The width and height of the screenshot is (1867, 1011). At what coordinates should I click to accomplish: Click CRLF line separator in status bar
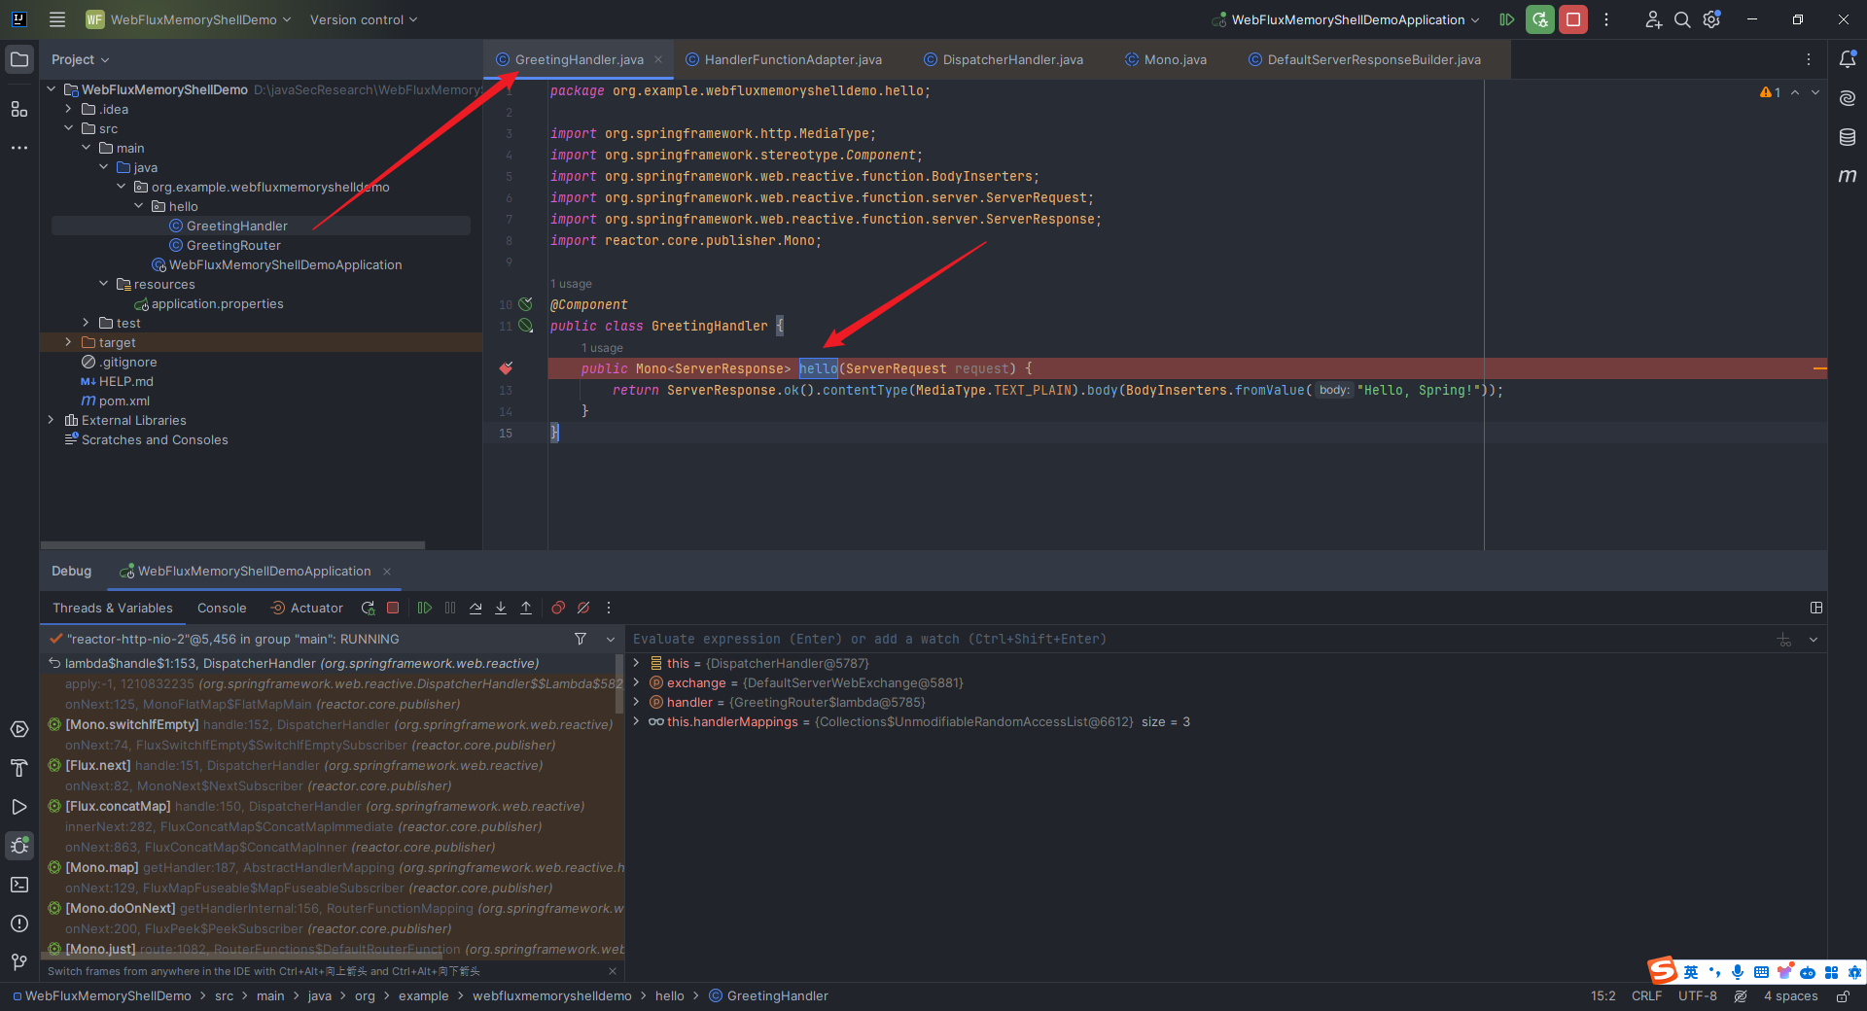[x=1646, y=995]
